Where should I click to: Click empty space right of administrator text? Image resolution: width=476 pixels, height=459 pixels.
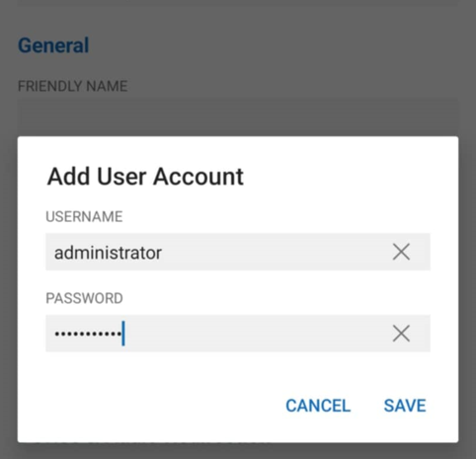pos(274,252)
